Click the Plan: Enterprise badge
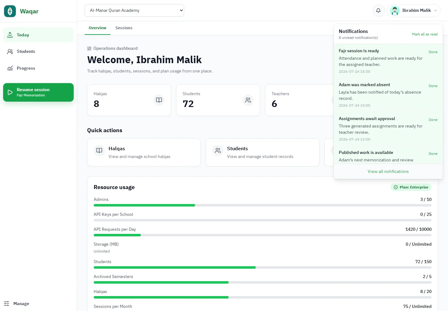This screenshot has height=311, width=448. point(411,187)
